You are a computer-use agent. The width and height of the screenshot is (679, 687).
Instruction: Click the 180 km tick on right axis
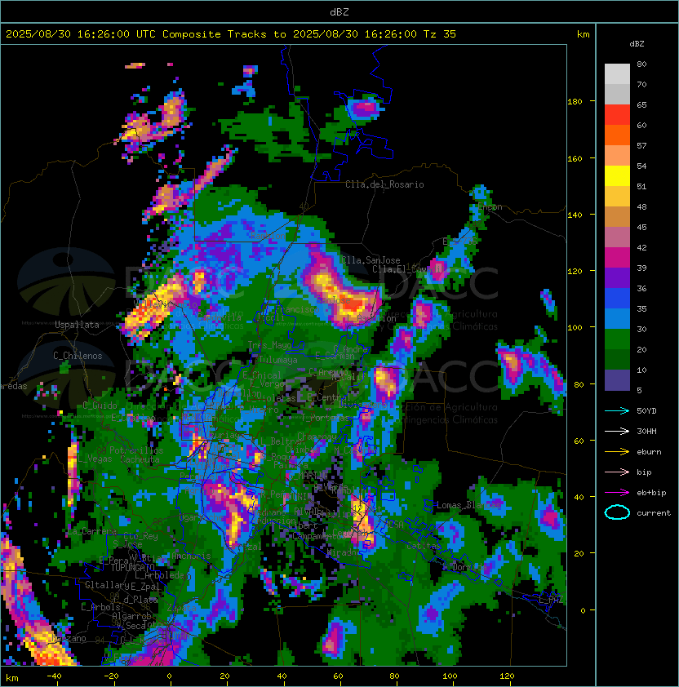pos(574,102)
